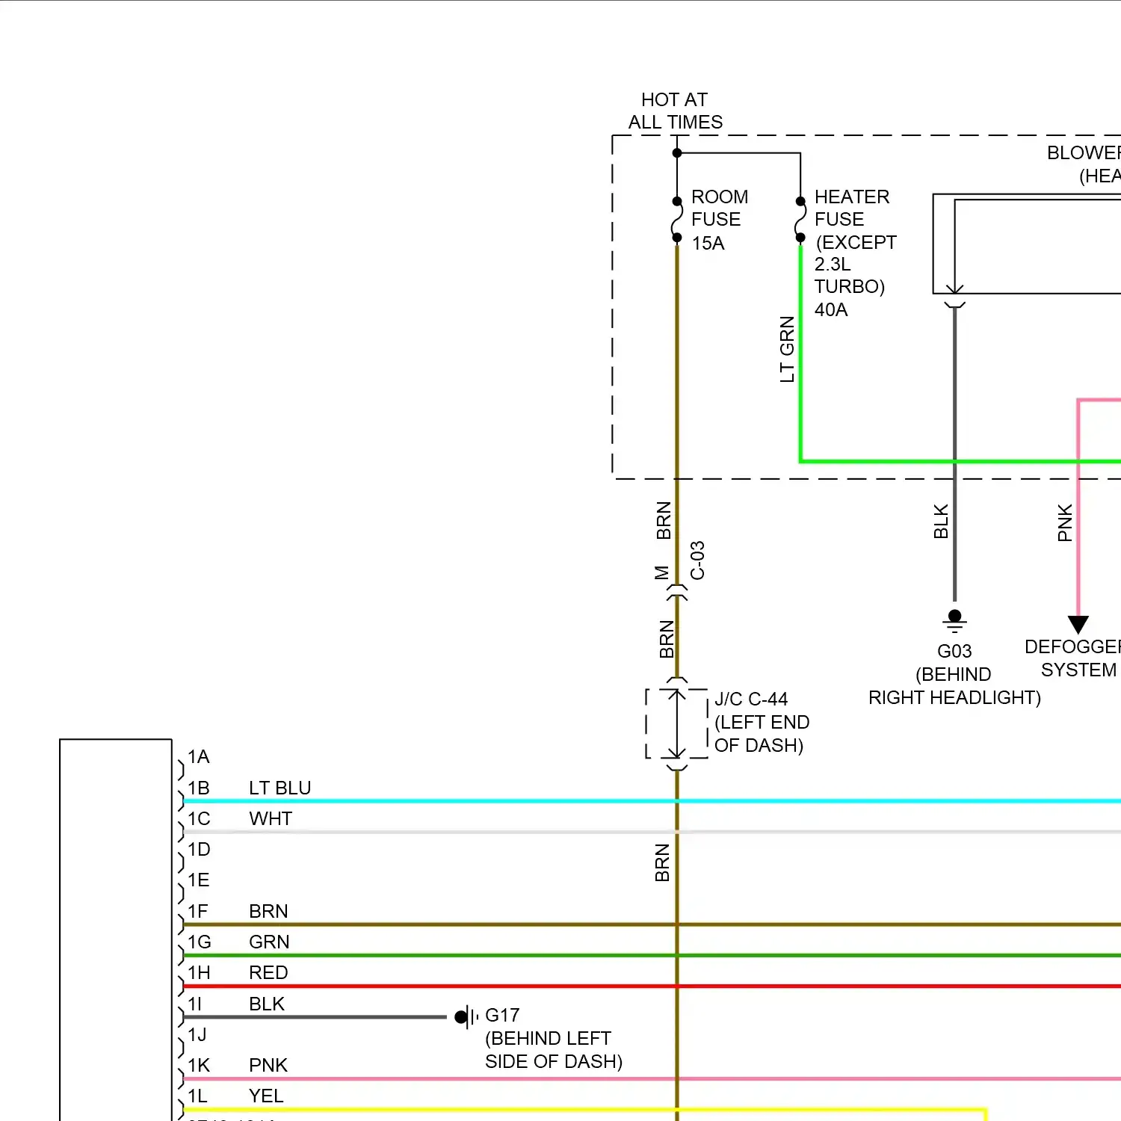The width and height of the screenshot is (1121, 1121).
Task: Select the vertical 'BRN' label just above C-03
Action: [x=664, y=520]
